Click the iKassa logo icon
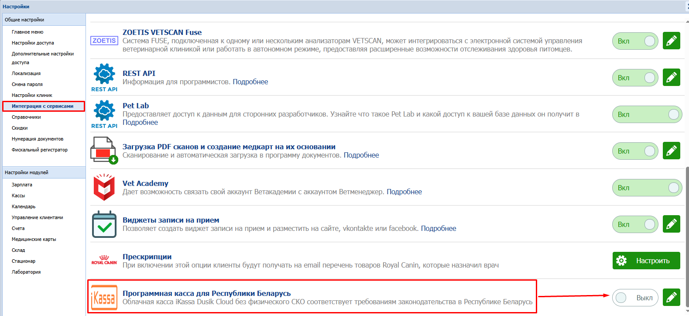 point(104,297)
